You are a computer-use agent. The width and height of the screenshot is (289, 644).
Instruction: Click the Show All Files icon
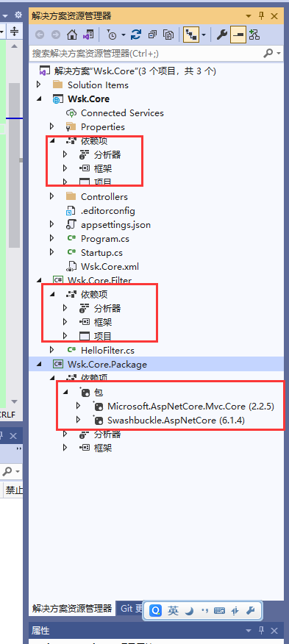pyautogui.click(x=168, y=35)
